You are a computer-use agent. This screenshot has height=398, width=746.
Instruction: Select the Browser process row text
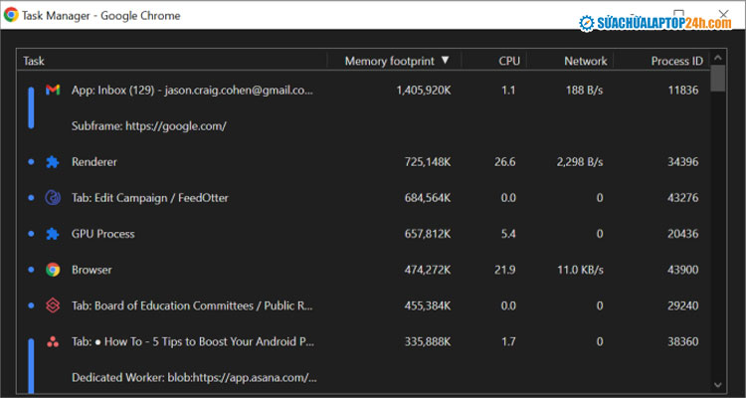[x=92, y=270]
